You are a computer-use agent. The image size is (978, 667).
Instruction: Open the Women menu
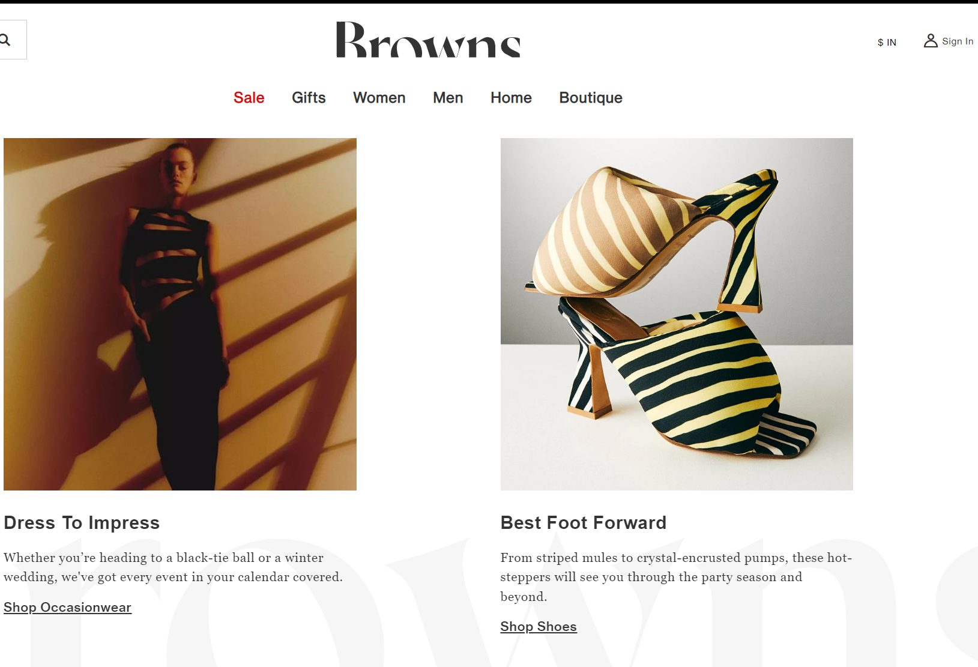point(379,97)
